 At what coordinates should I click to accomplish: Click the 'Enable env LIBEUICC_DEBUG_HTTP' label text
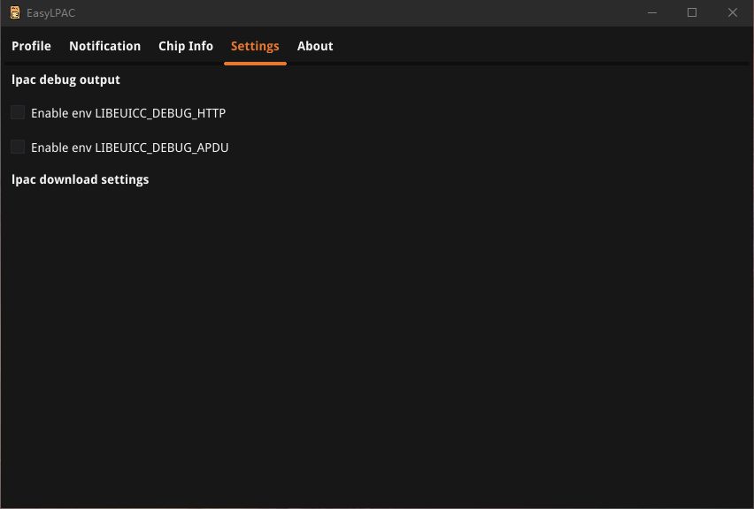pos(128,113)
